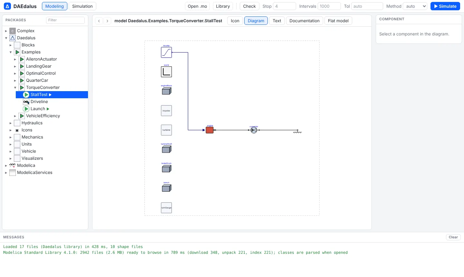Select the turbine component box
The width and height of the screenshot is (464, 277).
[x=166, y=130]
